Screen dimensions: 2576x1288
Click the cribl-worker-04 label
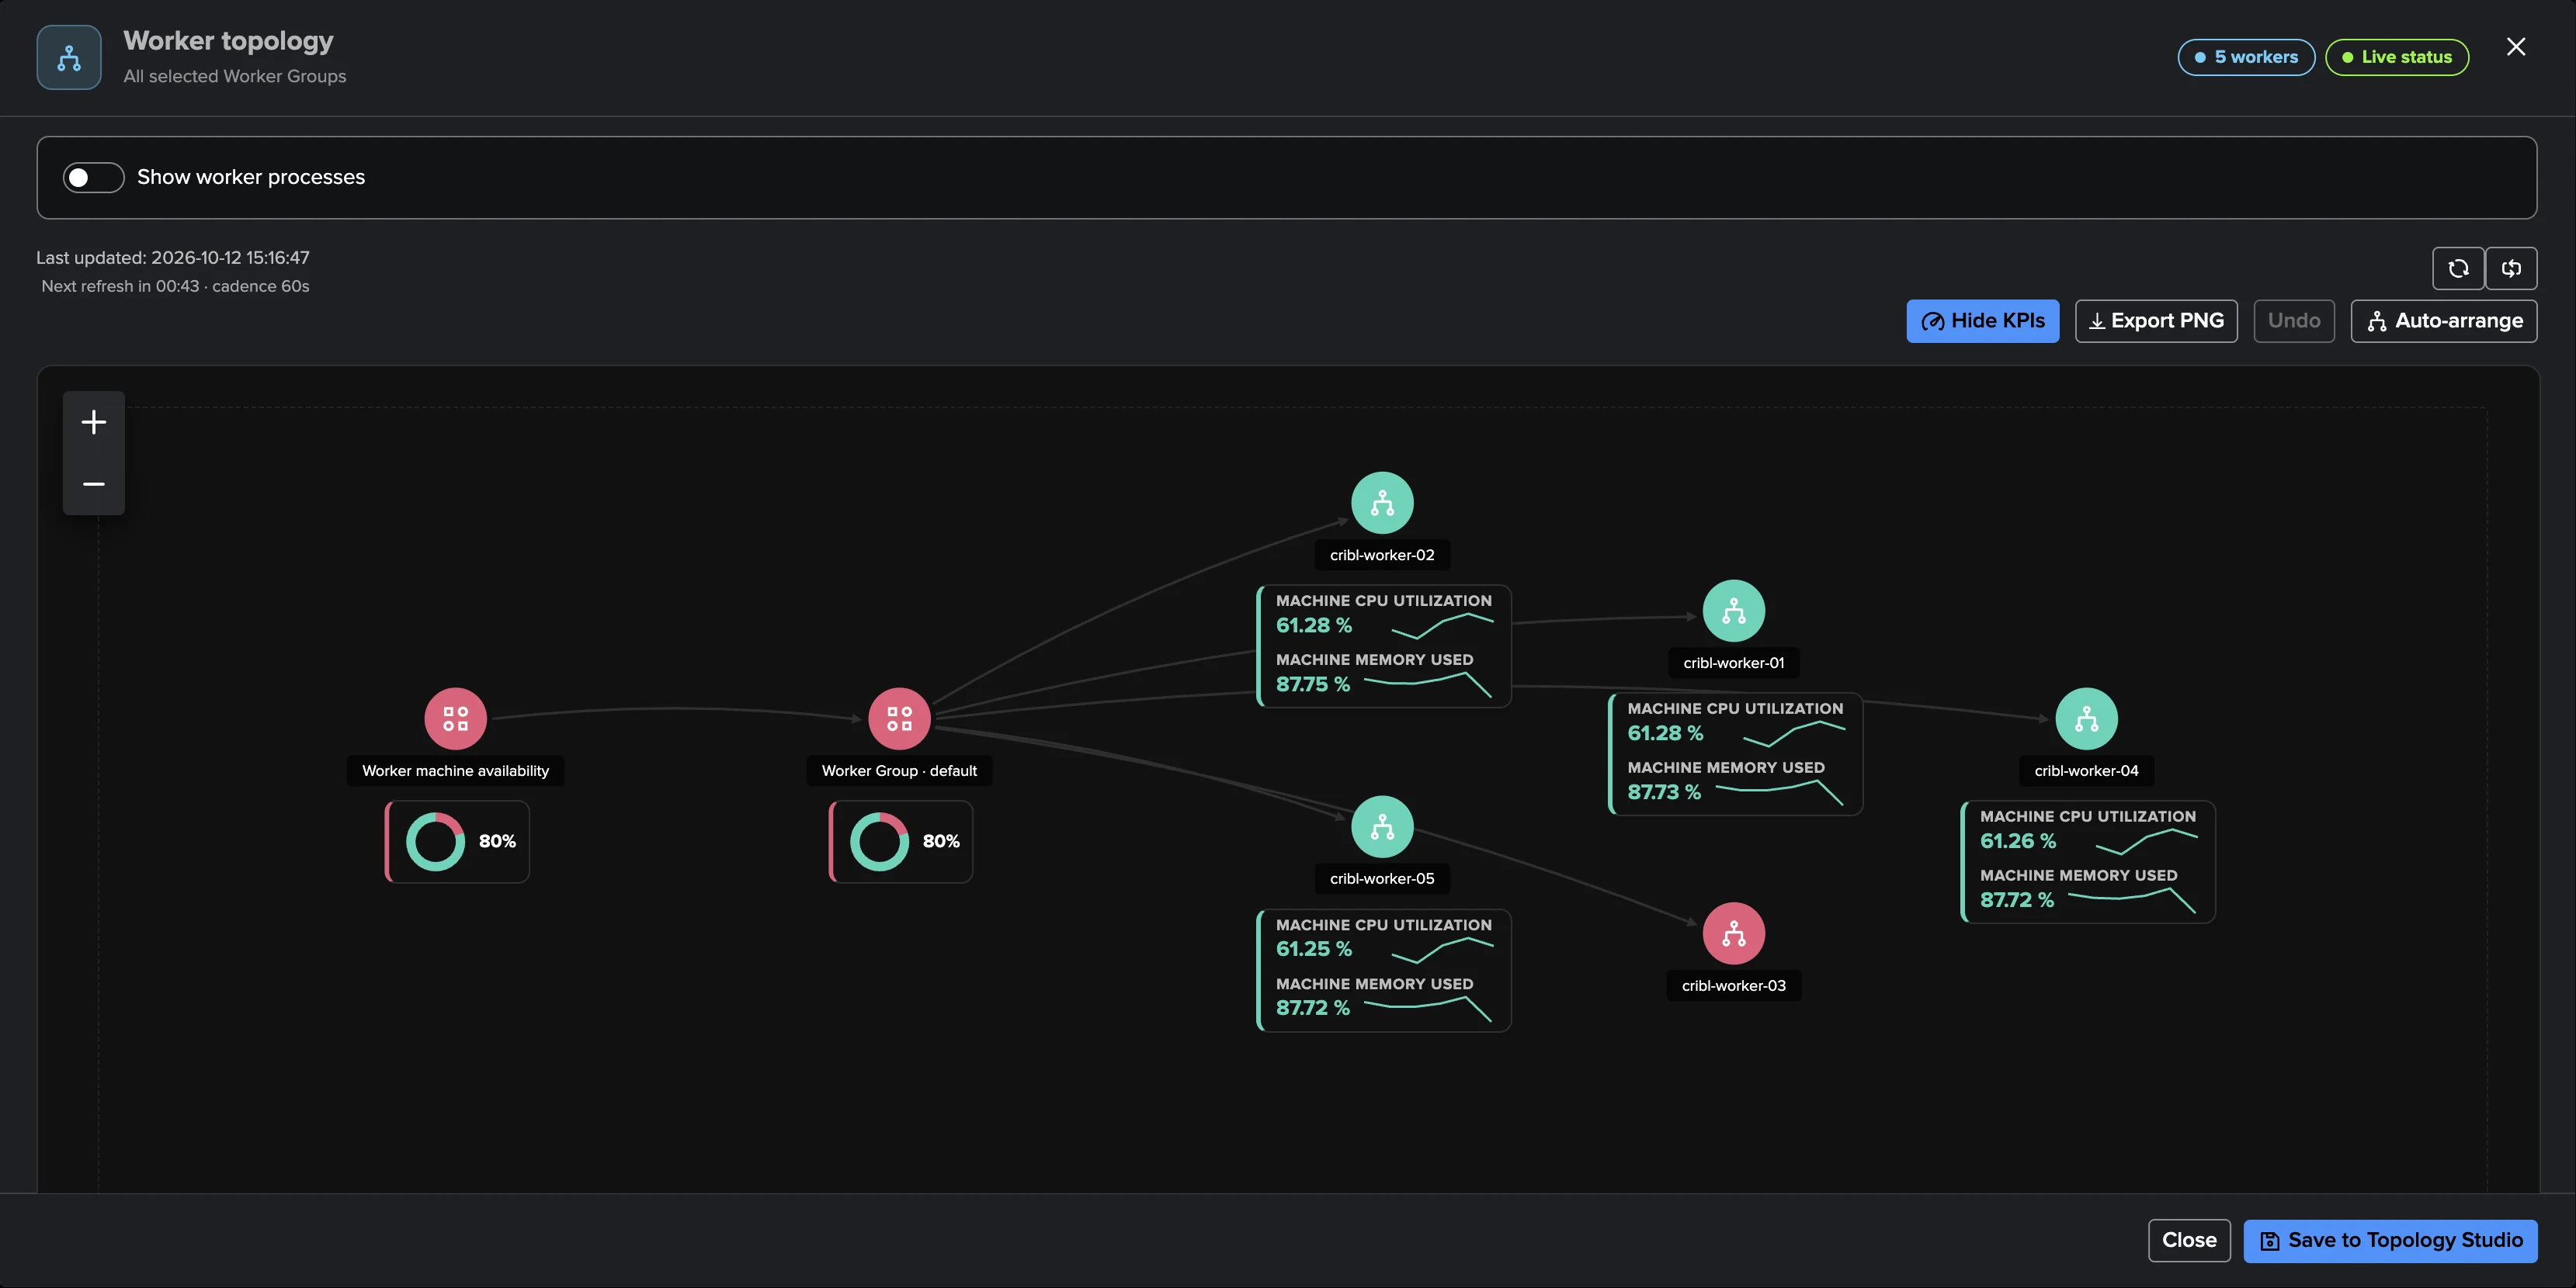2086,770
